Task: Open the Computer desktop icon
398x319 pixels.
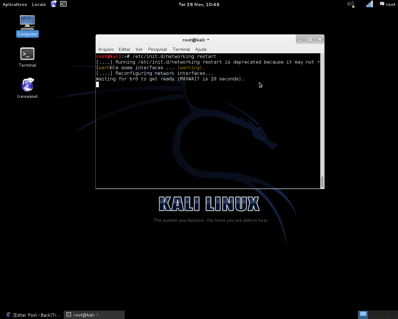Action: tap(27, 26)
